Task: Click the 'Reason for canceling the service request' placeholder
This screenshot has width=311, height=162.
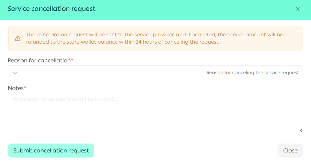Action: pos(253,73)
